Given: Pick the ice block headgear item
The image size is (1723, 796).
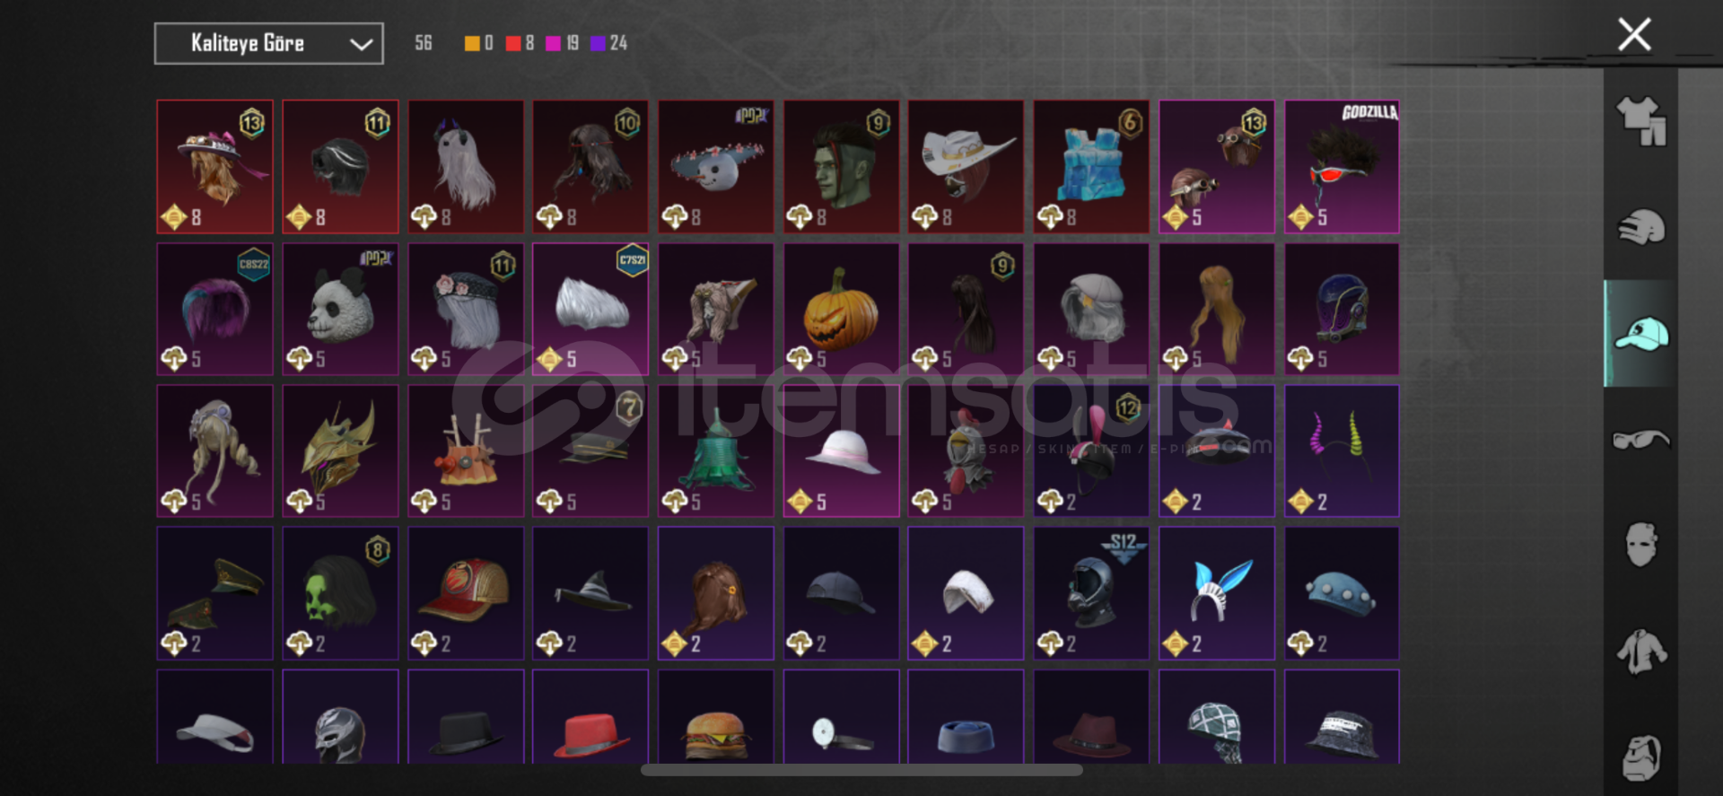Looking at the screenshot, I should [1091, 167].
